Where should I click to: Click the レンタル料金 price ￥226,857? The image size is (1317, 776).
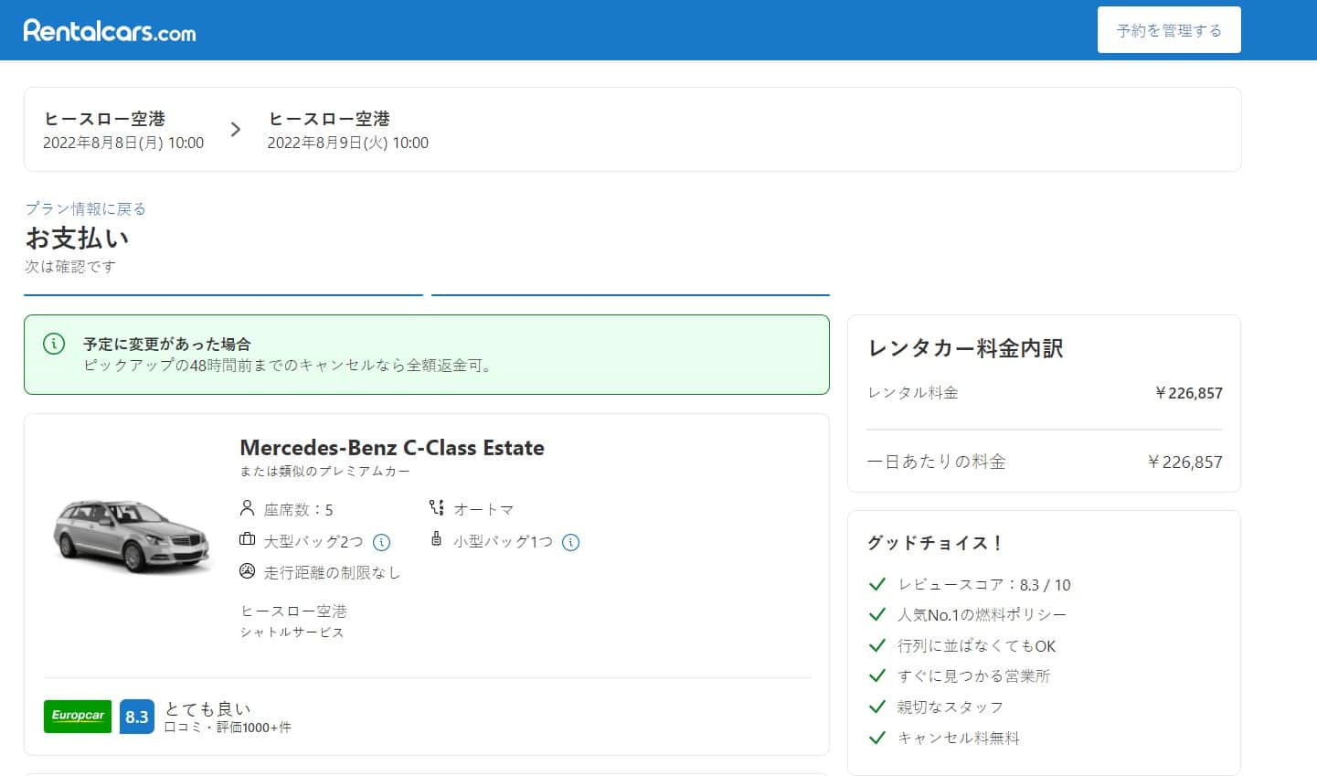coord(1188,393)
